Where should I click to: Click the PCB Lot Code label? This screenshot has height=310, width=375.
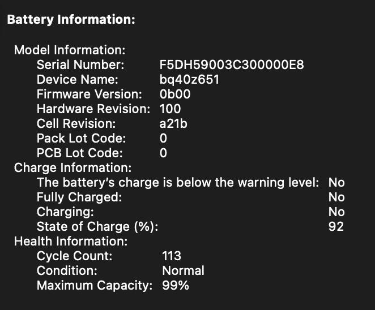click(80, 153)
